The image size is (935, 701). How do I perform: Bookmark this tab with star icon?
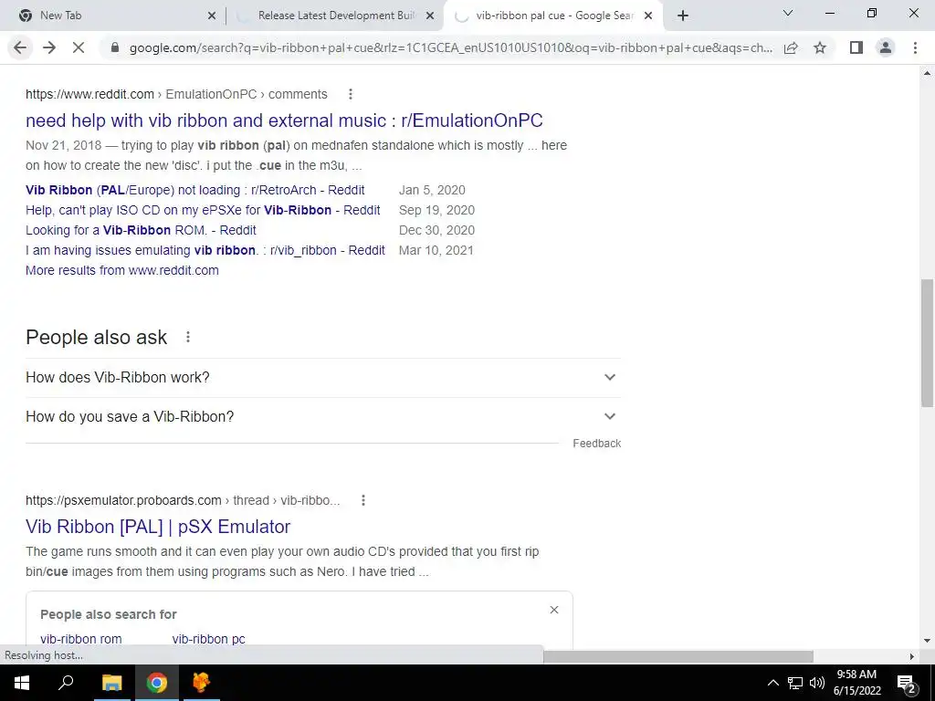pos(820,47)
